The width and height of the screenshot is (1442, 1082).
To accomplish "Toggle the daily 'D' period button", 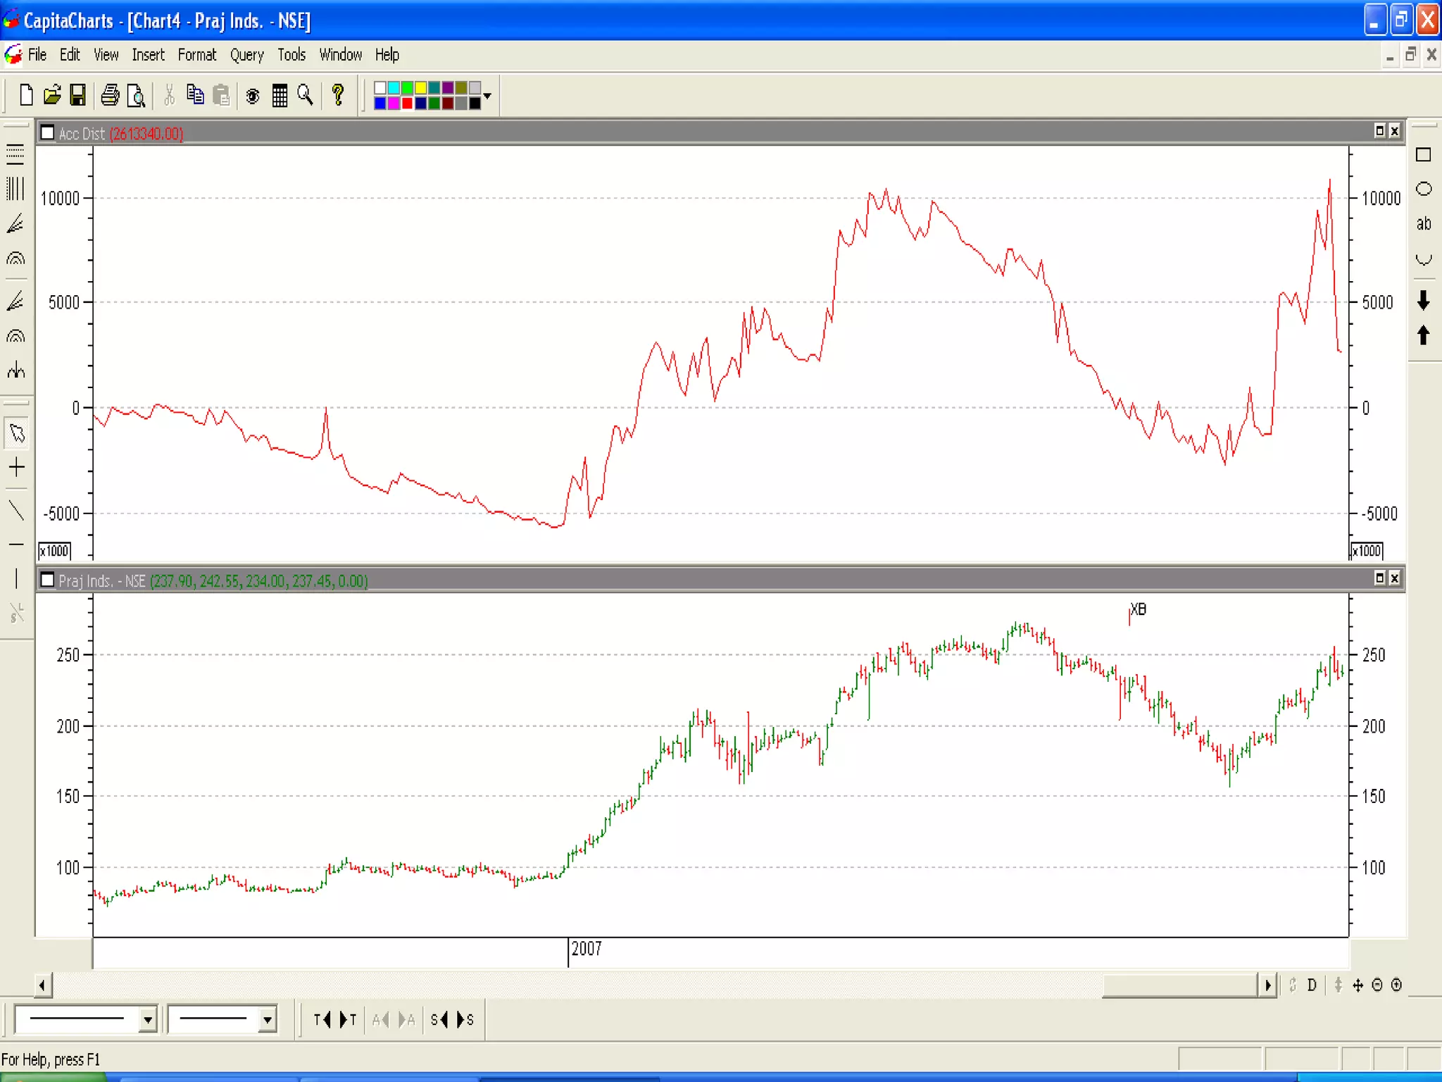I will tap(1312, 985).
